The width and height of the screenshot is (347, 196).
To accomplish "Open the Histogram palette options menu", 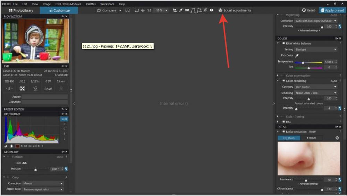I will pos(63,114).
